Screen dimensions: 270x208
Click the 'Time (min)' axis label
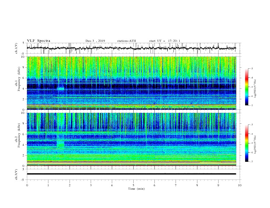click(x=136, y=189)
